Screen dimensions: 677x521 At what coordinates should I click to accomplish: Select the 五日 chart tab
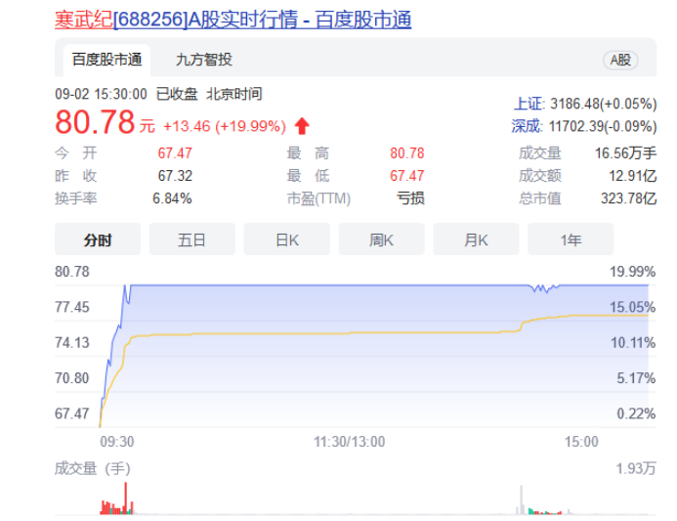coord(192,239)
